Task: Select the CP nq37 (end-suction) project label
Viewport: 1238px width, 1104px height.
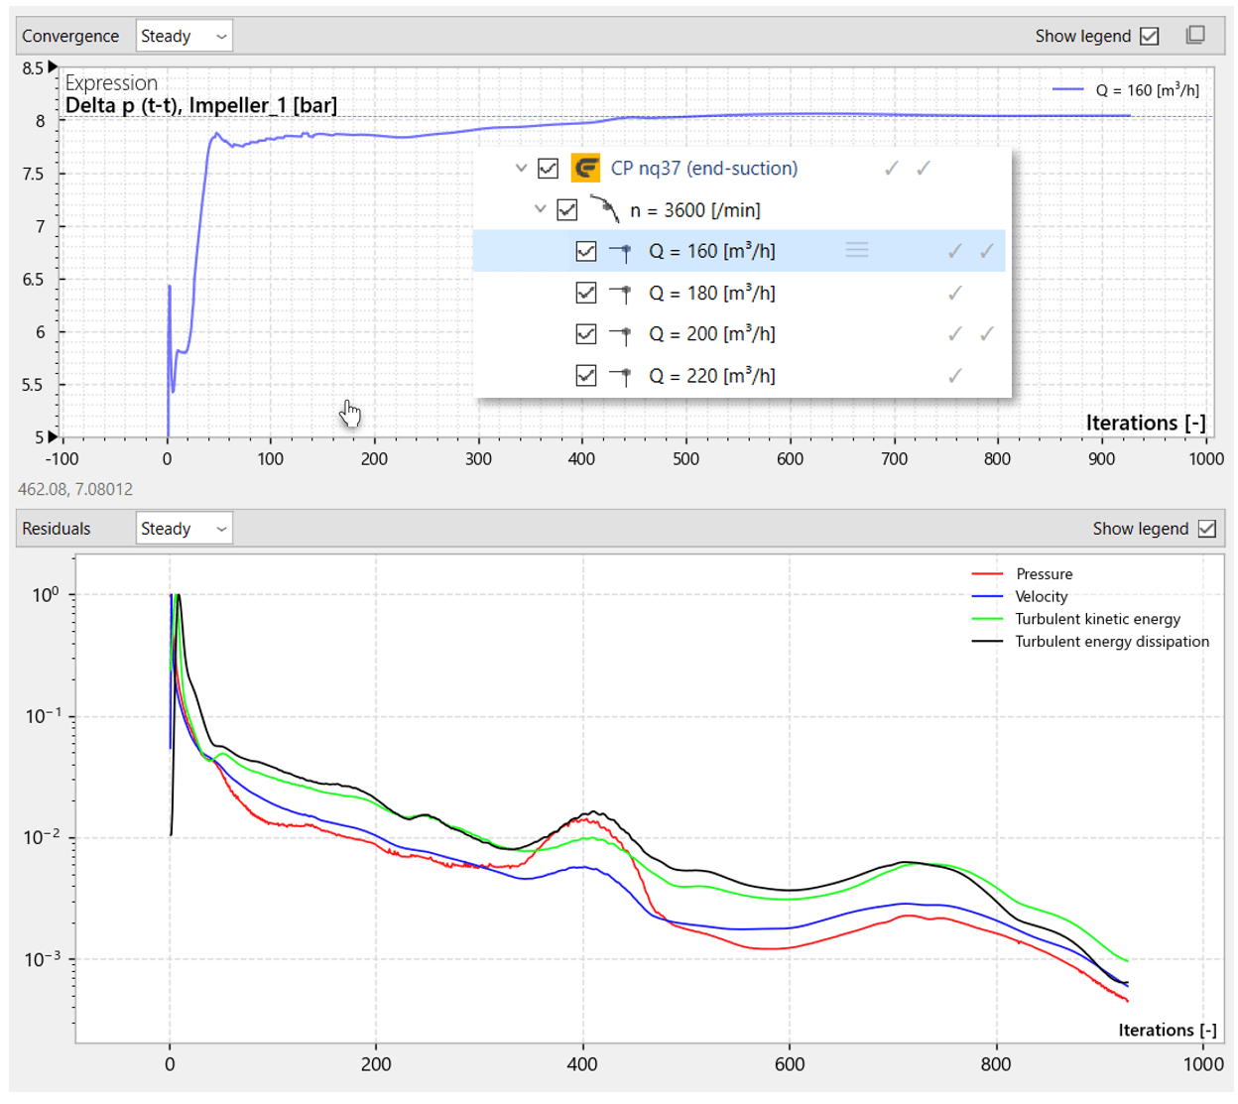Action: [704, 169]
